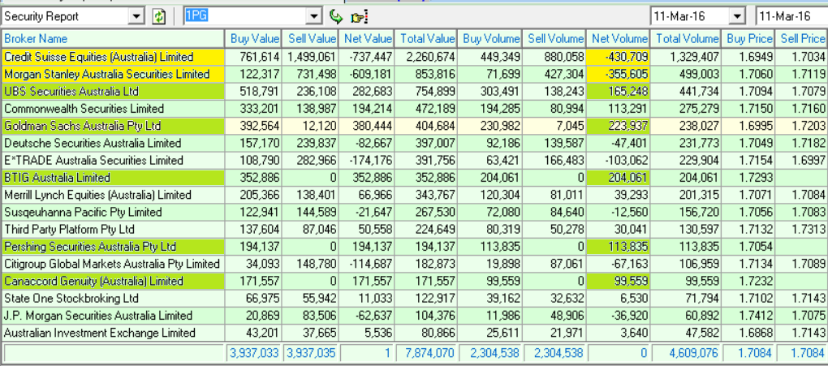Open the 1PG security code dropdown
828x366 pixels.
[x=315, y=16]
